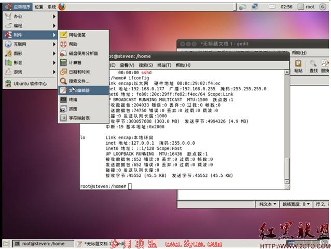Open 帮助 from the accessories submenu
Image resolution: width=331 pixels, height=249 pixels.
(84, 44)
